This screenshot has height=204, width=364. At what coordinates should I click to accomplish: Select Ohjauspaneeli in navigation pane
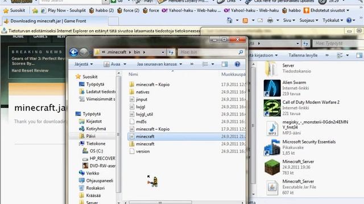coord(96,180)
